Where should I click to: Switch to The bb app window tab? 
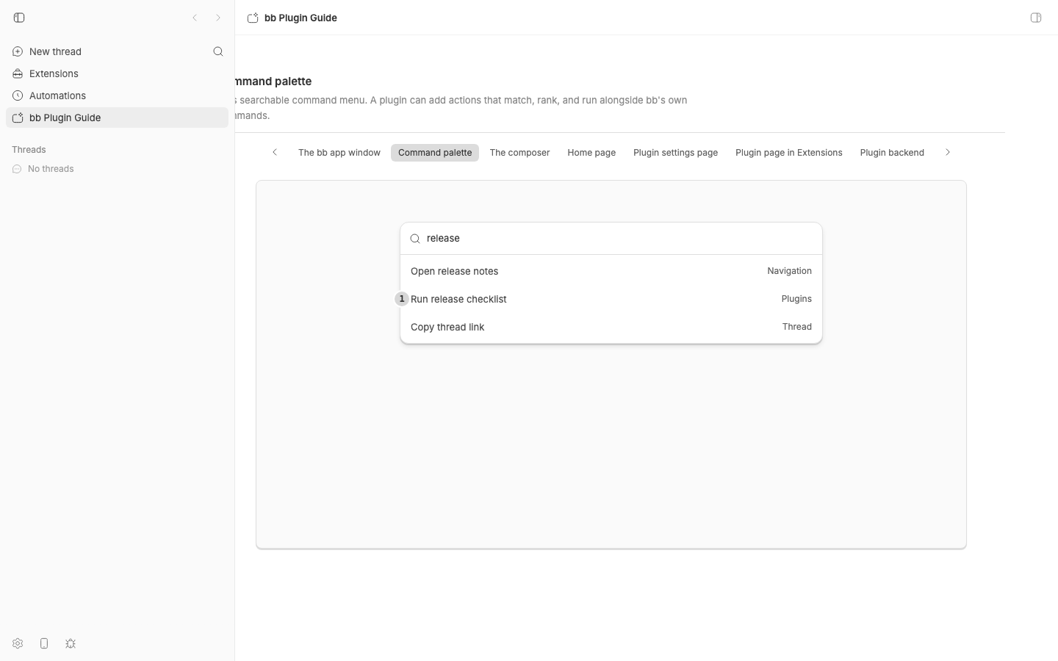click(x=339, y=153)
